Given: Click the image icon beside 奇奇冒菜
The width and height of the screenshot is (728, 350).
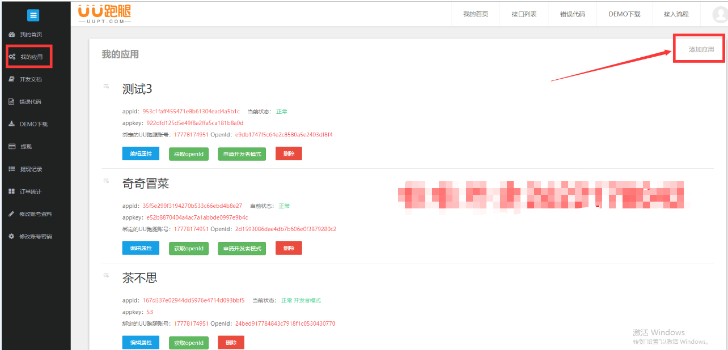Looking at the screenshot, I should pyautogui.click(x=105, y=181).
